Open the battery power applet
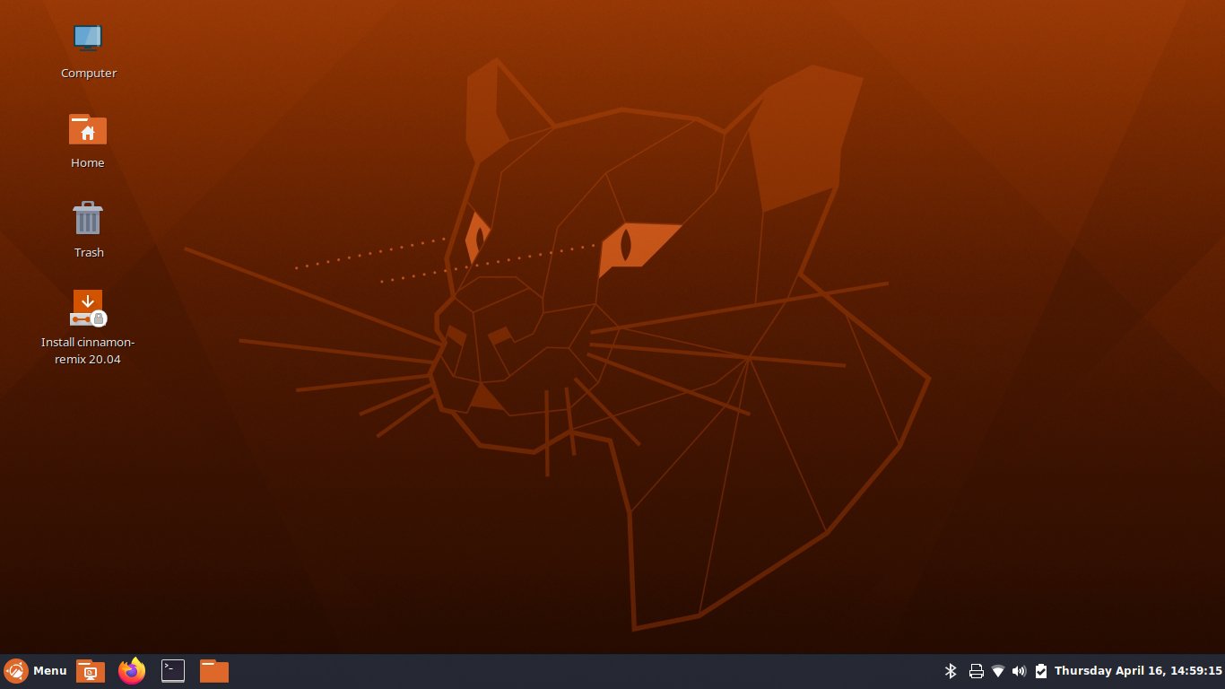 coord(1041,671)
